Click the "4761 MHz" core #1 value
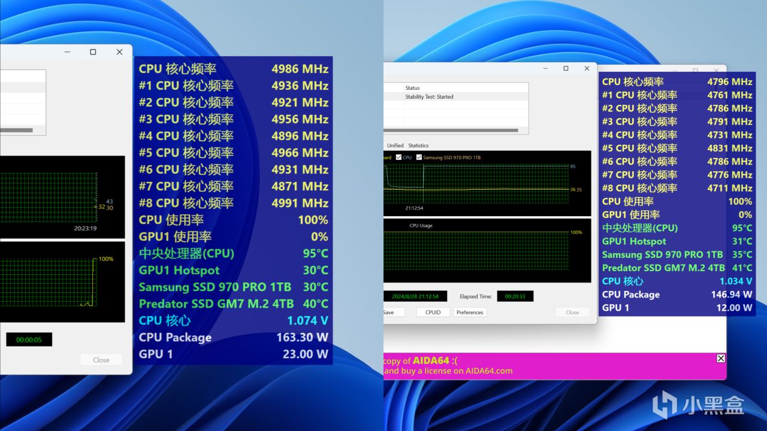The width and height of the screenshot is (767, 431). 729,95
